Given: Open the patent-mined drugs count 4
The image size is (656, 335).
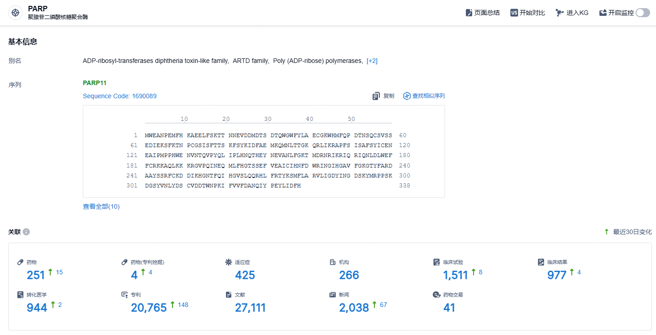Looking at the screenshot, I should (134, 275).
